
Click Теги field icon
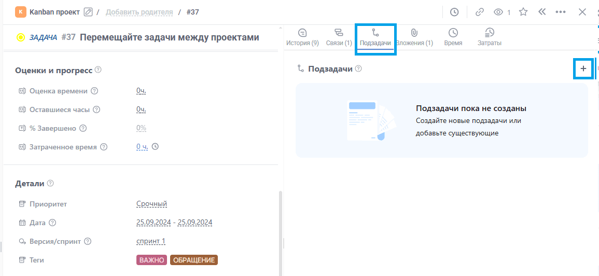[x=22, y=260]
